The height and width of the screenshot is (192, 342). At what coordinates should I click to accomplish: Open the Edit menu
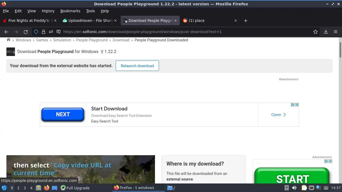click(18, 11)
